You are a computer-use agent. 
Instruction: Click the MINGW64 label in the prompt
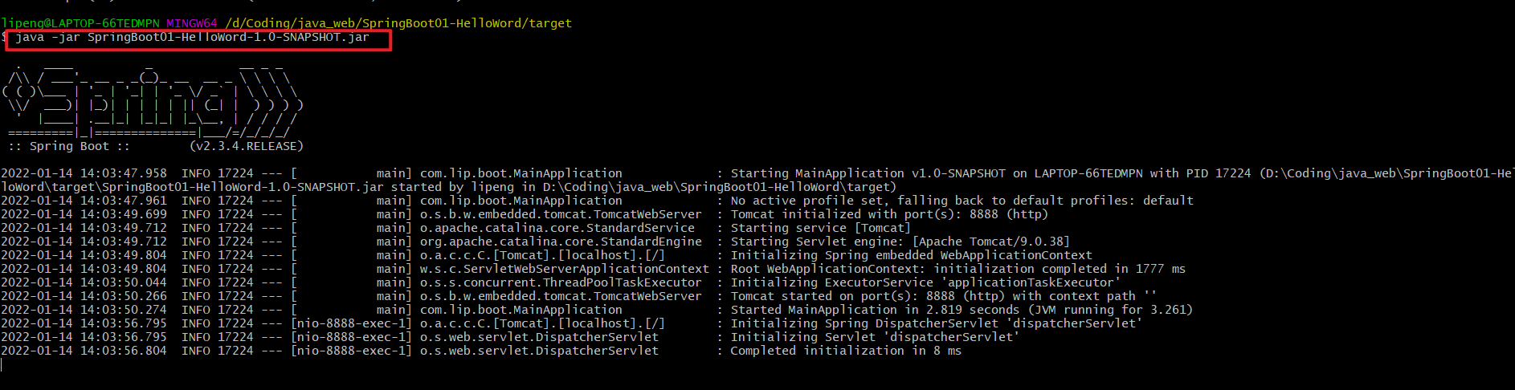191,23
